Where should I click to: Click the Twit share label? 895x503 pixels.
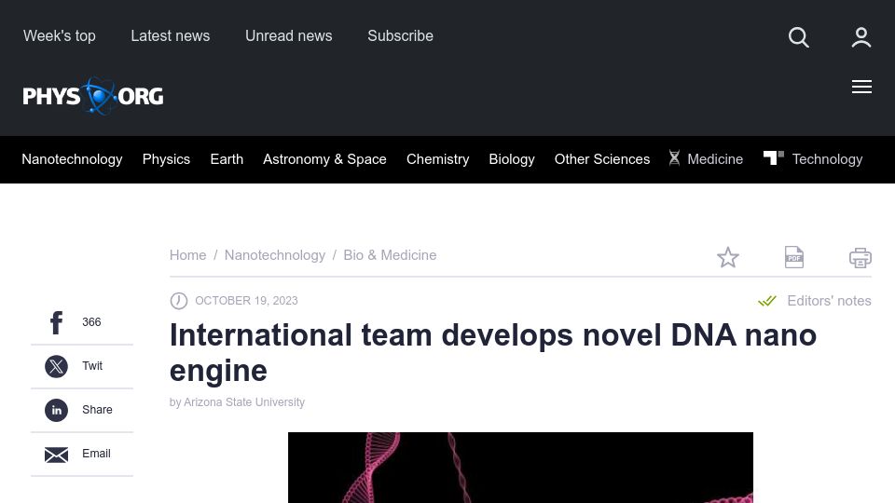tap(92, 366)
